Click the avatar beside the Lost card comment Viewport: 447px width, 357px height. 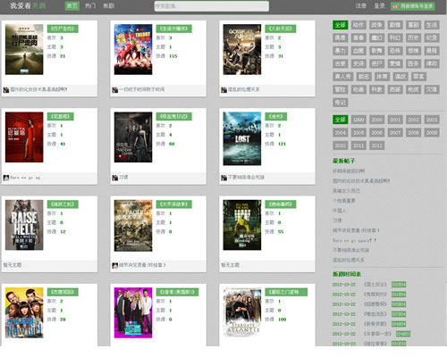point(224,178)
